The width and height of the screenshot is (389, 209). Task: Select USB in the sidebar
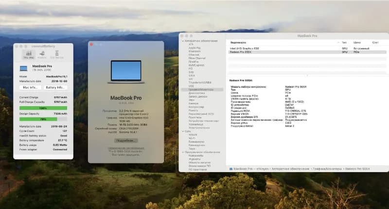pos(191,86)
